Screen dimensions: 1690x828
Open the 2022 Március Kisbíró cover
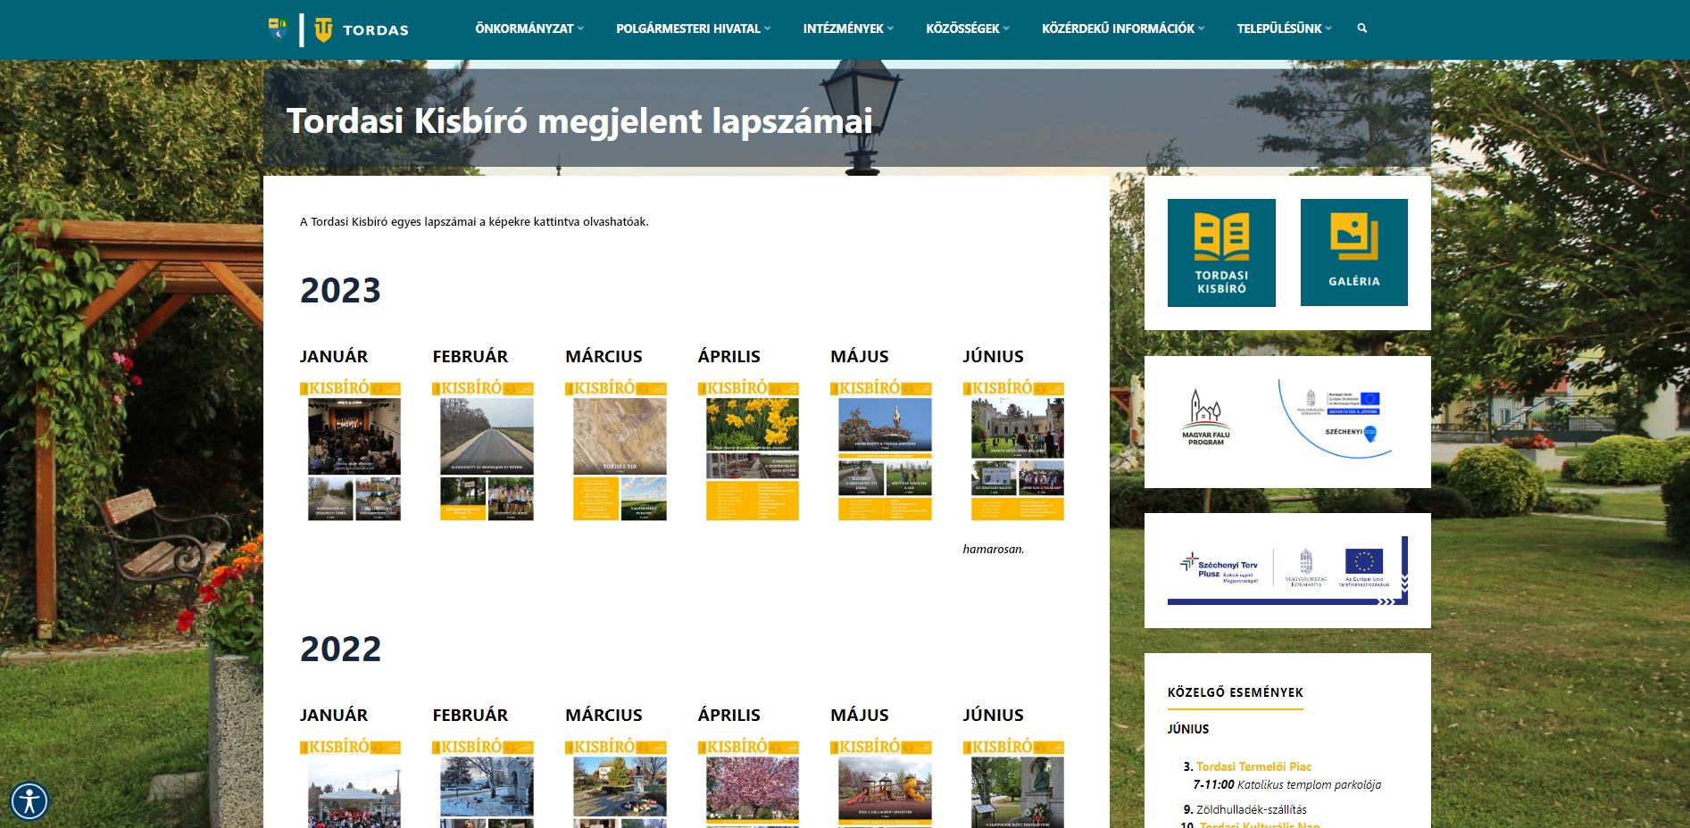click(616, 783)
